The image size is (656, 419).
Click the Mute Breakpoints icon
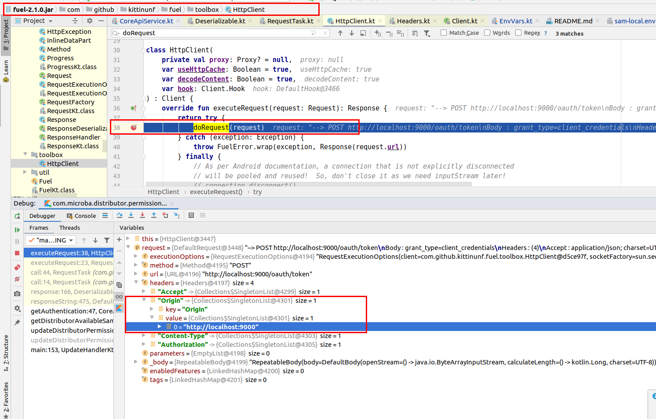(x=17, y=279)
